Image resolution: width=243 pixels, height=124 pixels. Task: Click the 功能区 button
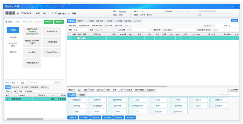pyautogui.click(x=234, y=21)
